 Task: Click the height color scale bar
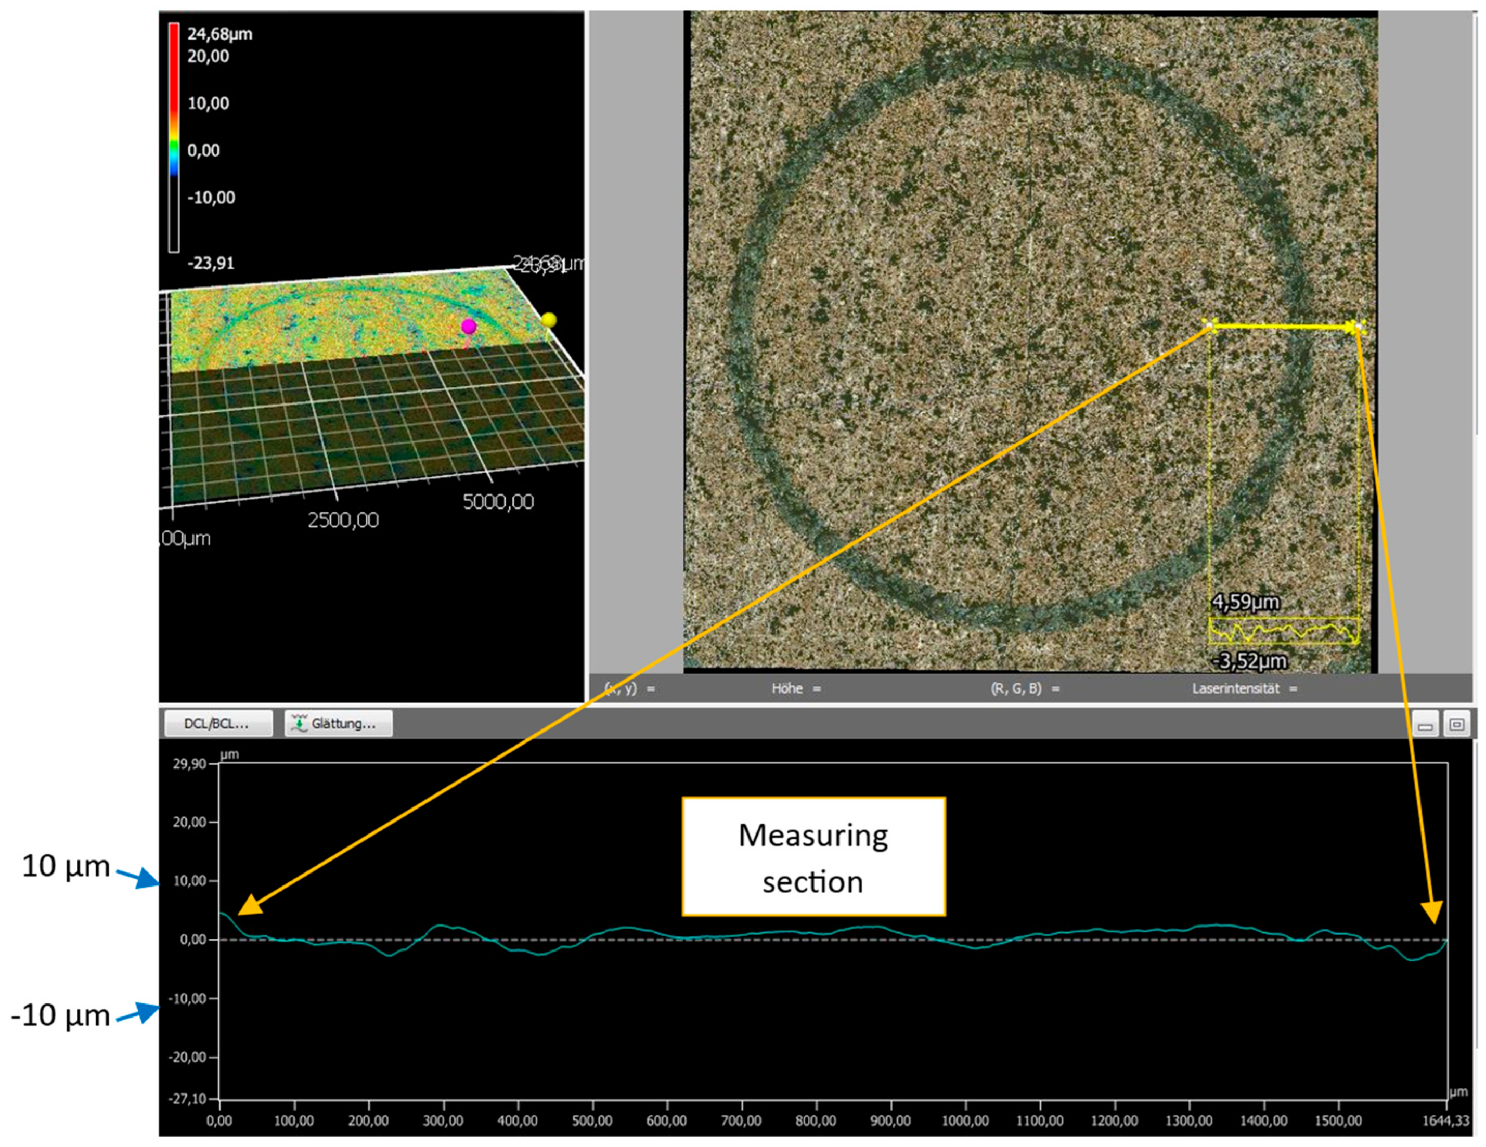coord(174,136)
